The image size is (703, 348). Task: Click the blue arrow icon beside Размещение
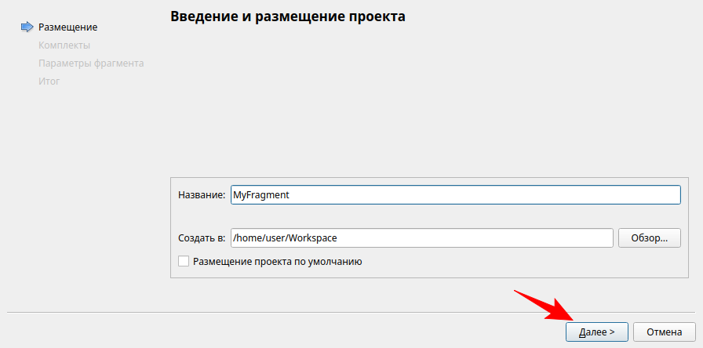(27, 27)
